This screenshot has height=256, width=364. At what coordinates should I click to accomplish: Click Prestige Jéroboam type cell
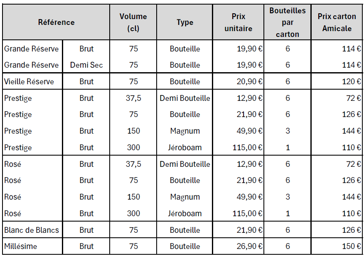coord(185,147)
